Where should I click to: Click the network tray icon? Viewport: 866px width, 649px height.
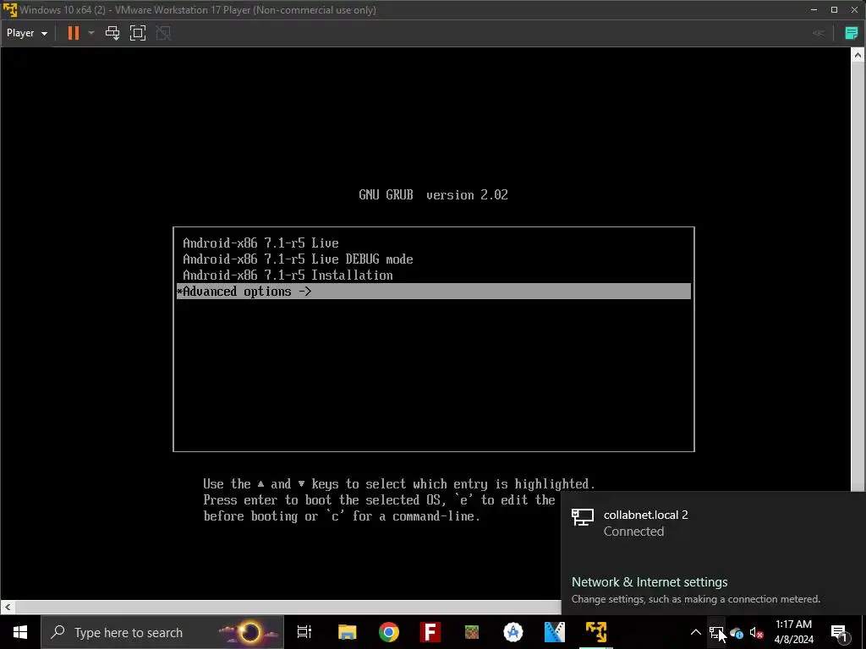(716, 633)
